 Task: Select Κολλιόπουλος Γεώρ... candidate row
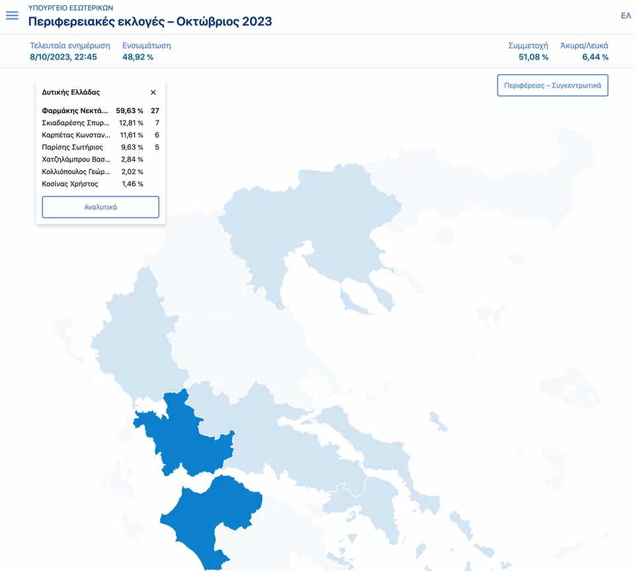pyautogui.click(x=101, y=172)
